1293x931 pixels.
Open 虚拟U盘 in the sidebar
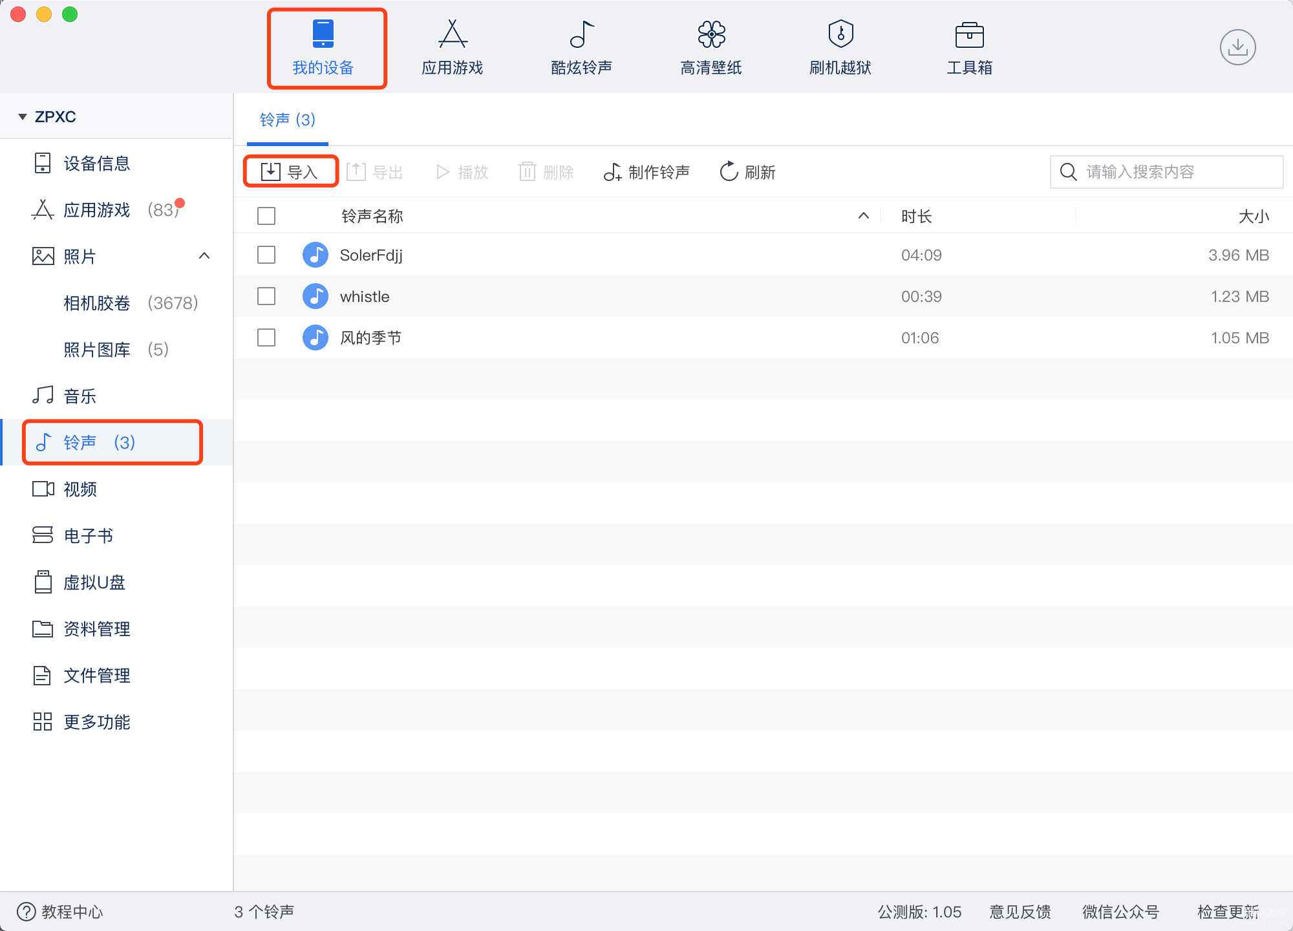116,582
